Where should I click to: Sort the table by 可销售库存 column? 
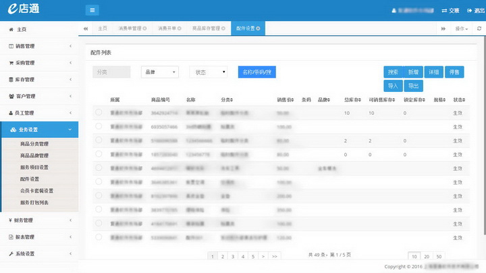(x=381, y=100)
